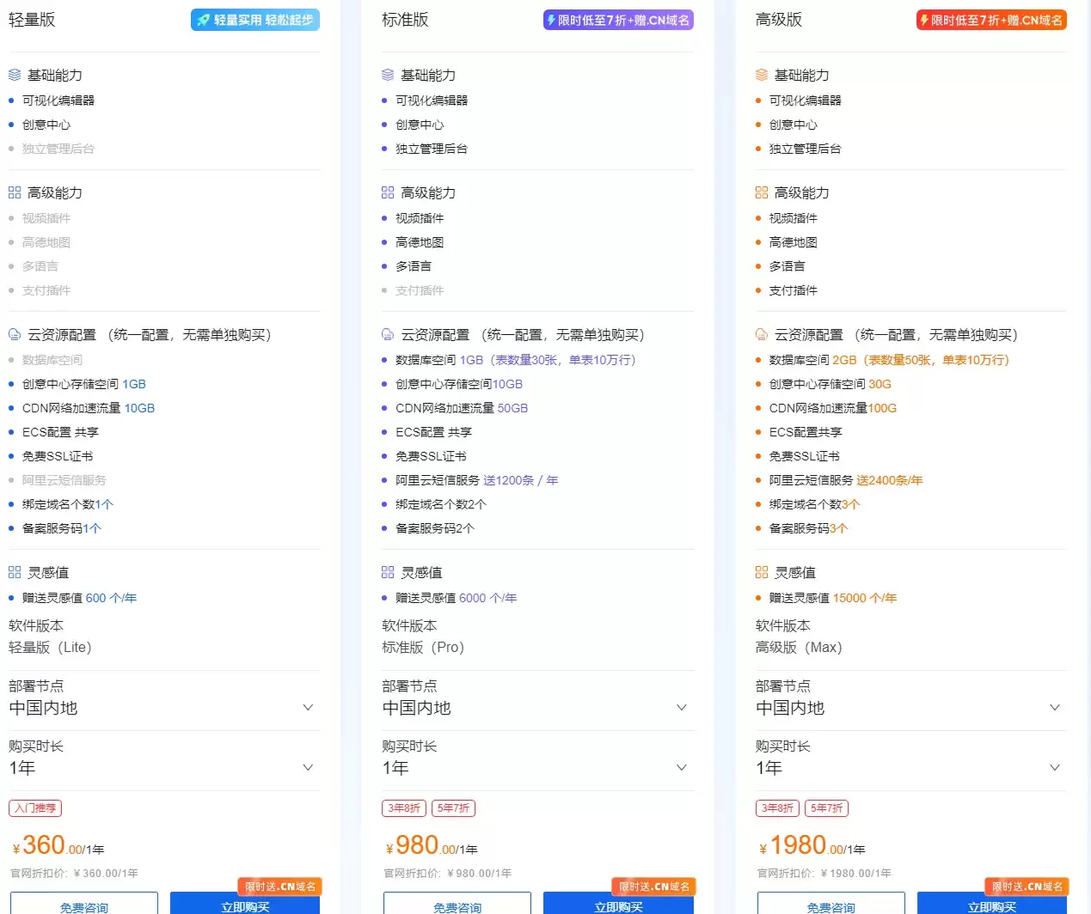Screen dimensions: 1091x914
Task: Click the 云资源配置 cloud icon in 高级版
Action: click(762, 334)
